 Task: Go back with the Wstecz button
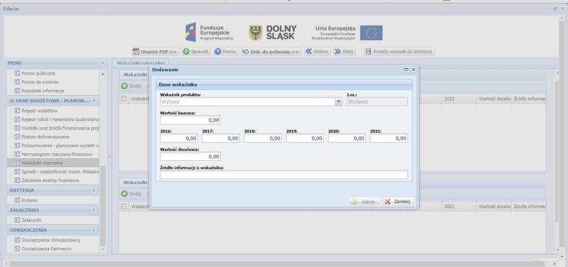click(x=317, y=51)
